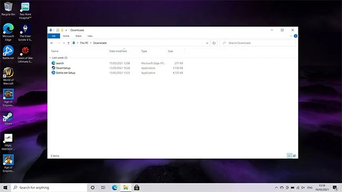Switch to Details view layout button
The height and width of the screenshot is (192, 342).
(x=289, y=156)
